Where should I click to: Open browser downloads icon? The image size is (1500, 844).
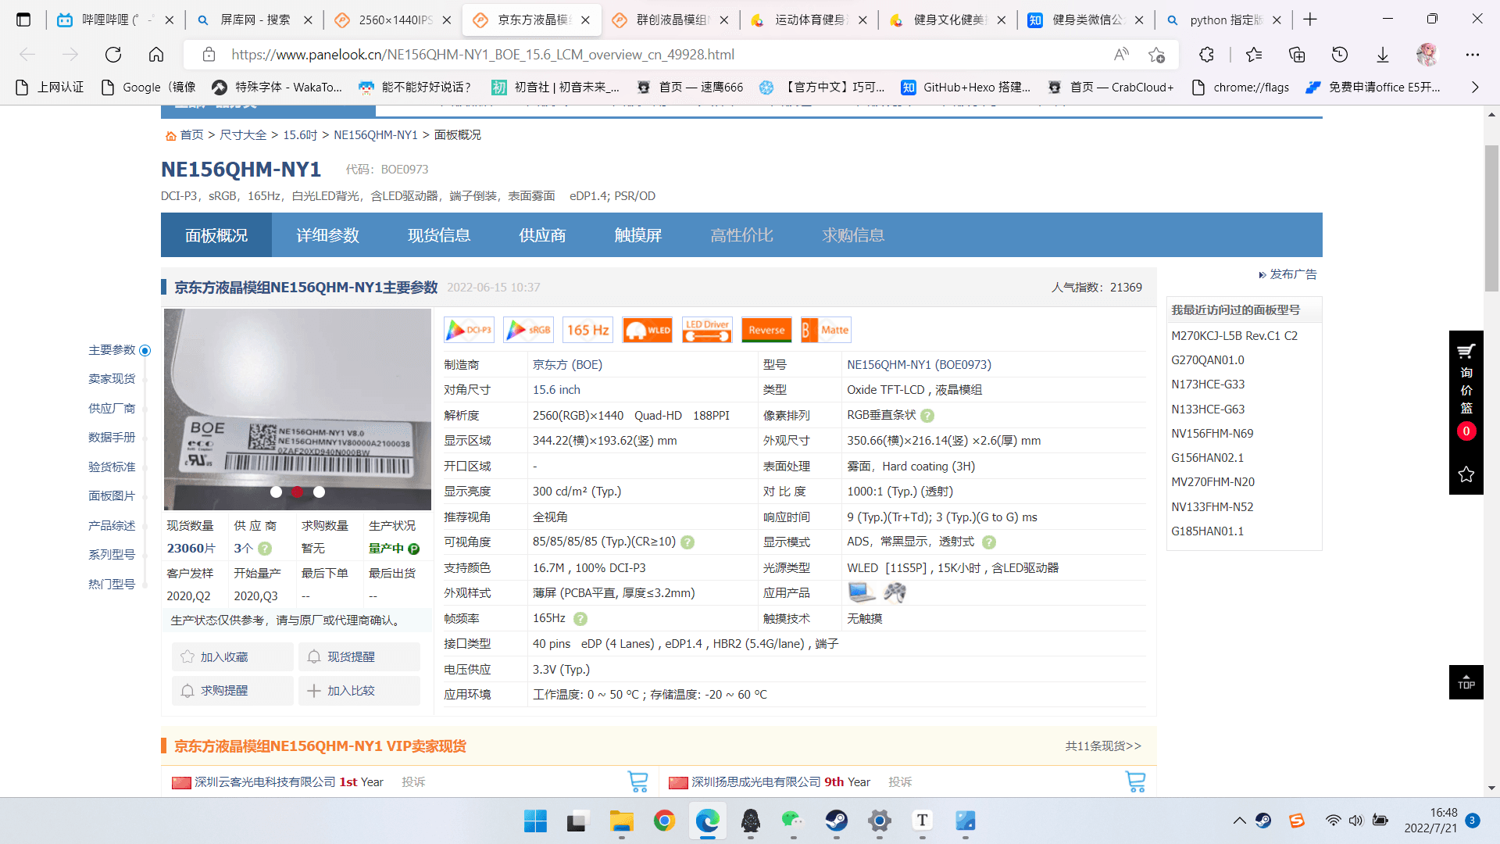tap(1383, 55)
